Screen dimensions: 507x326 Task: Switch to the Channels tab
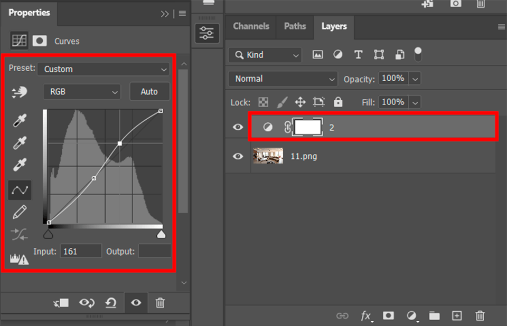(x=251, y=26)
